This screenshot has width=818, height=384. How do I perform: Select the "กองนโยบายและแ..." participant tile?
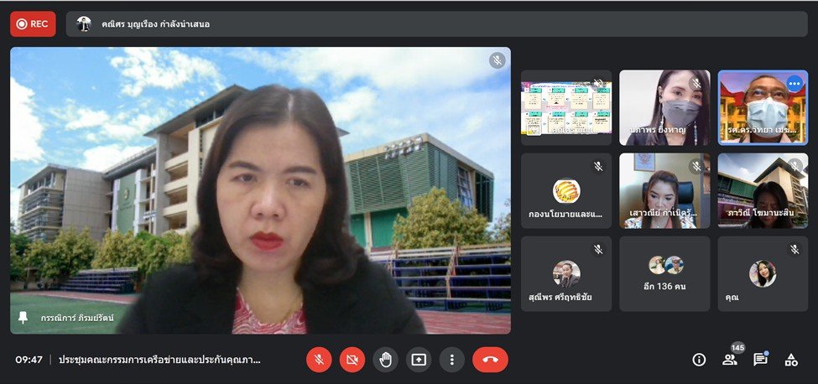pos(566,191)
